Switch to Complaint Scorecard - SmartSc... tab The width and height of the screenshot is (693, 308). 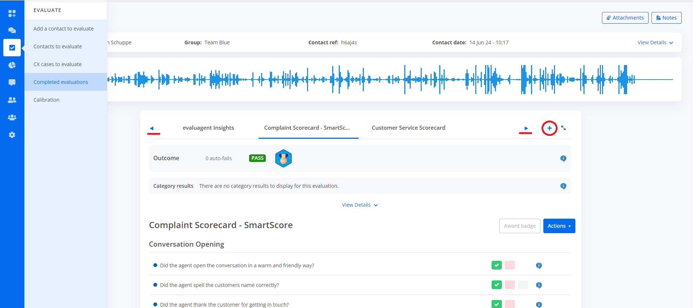pos(307,128)
